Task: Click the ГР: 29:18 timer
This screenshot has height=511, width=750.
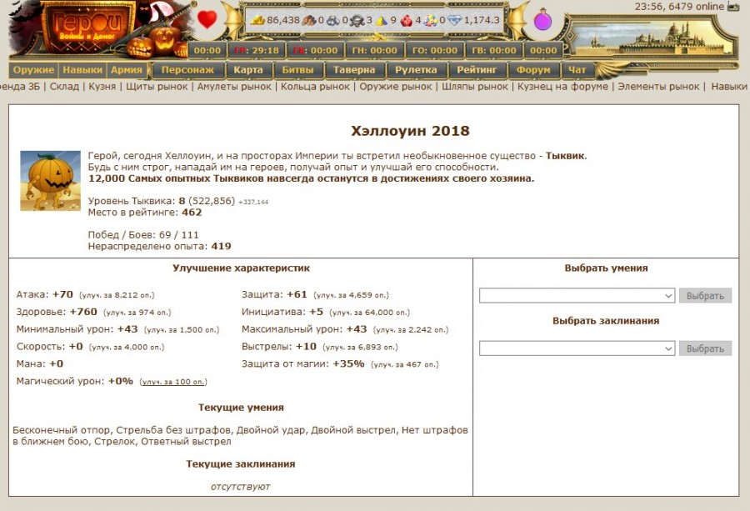Action: click(257, 50)
